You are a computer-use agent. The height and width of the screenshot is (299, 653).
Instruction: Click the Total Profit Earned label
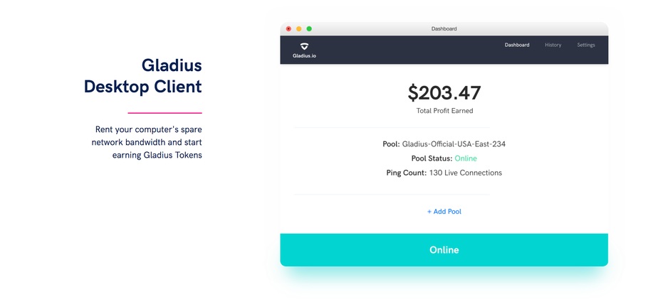pyautogui.click(x=444, y=111)
